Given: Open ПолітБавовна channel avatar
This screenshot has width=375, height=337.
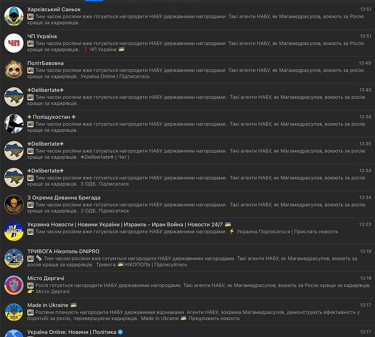Looking at the screenshot, I should [14, 70].
